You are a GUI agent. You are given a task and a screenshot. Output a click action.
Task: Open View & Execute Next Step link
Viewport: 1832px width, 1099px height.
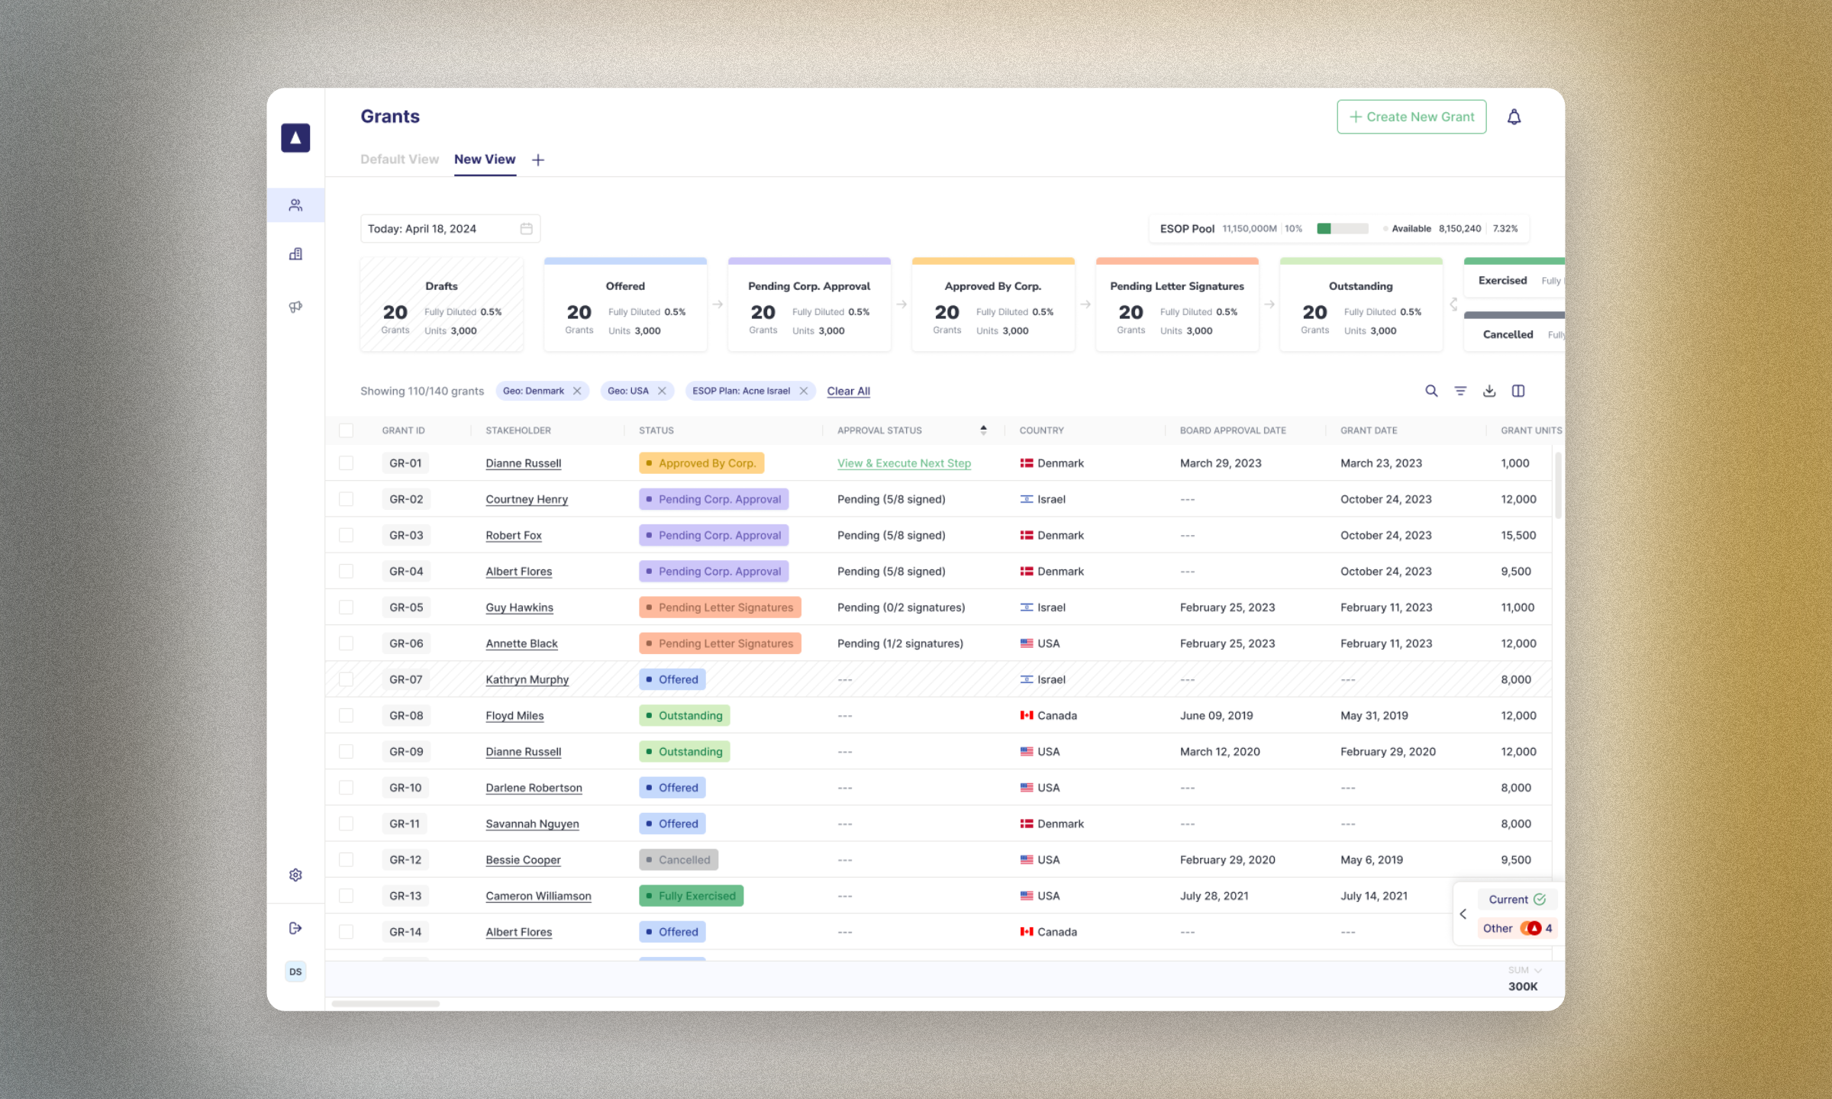pos(904,463)
